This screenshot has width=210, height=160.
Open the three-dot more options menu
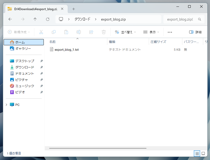pos(170,32)
